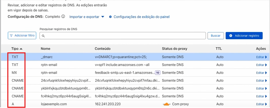The width and height of the screenshot is (270, 108).
Task: Click the gear icon for panel display settings
Action: (111, 17)
